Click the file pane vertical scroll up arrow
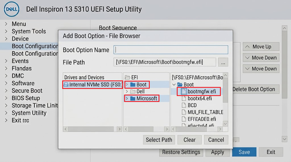 click(x=225, y=75)
